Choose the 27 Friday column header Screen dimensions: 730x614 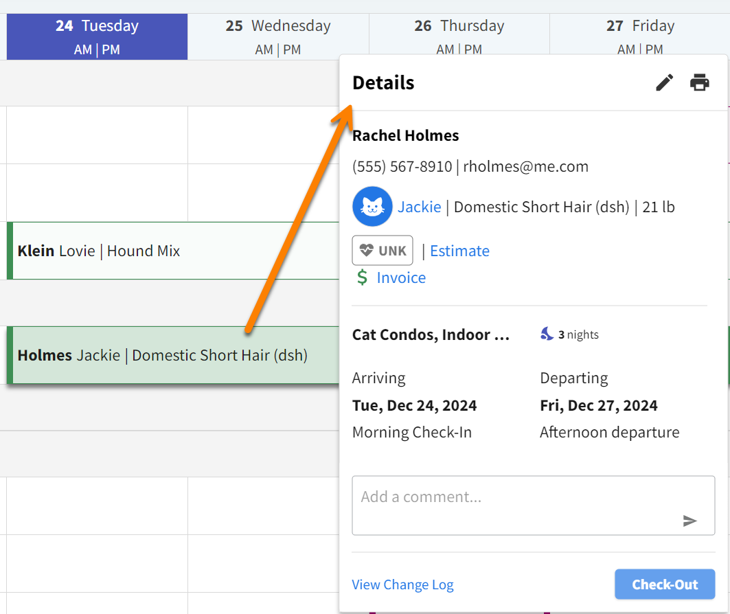(640, 26)
